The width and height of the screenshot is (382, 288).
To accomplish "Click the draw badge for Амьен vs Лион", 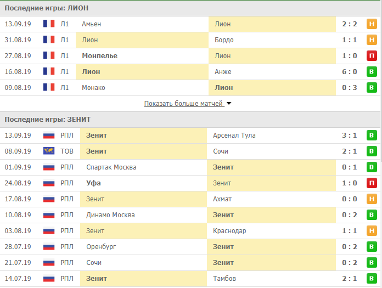I will pyautogui.click(x=372, y=24).
